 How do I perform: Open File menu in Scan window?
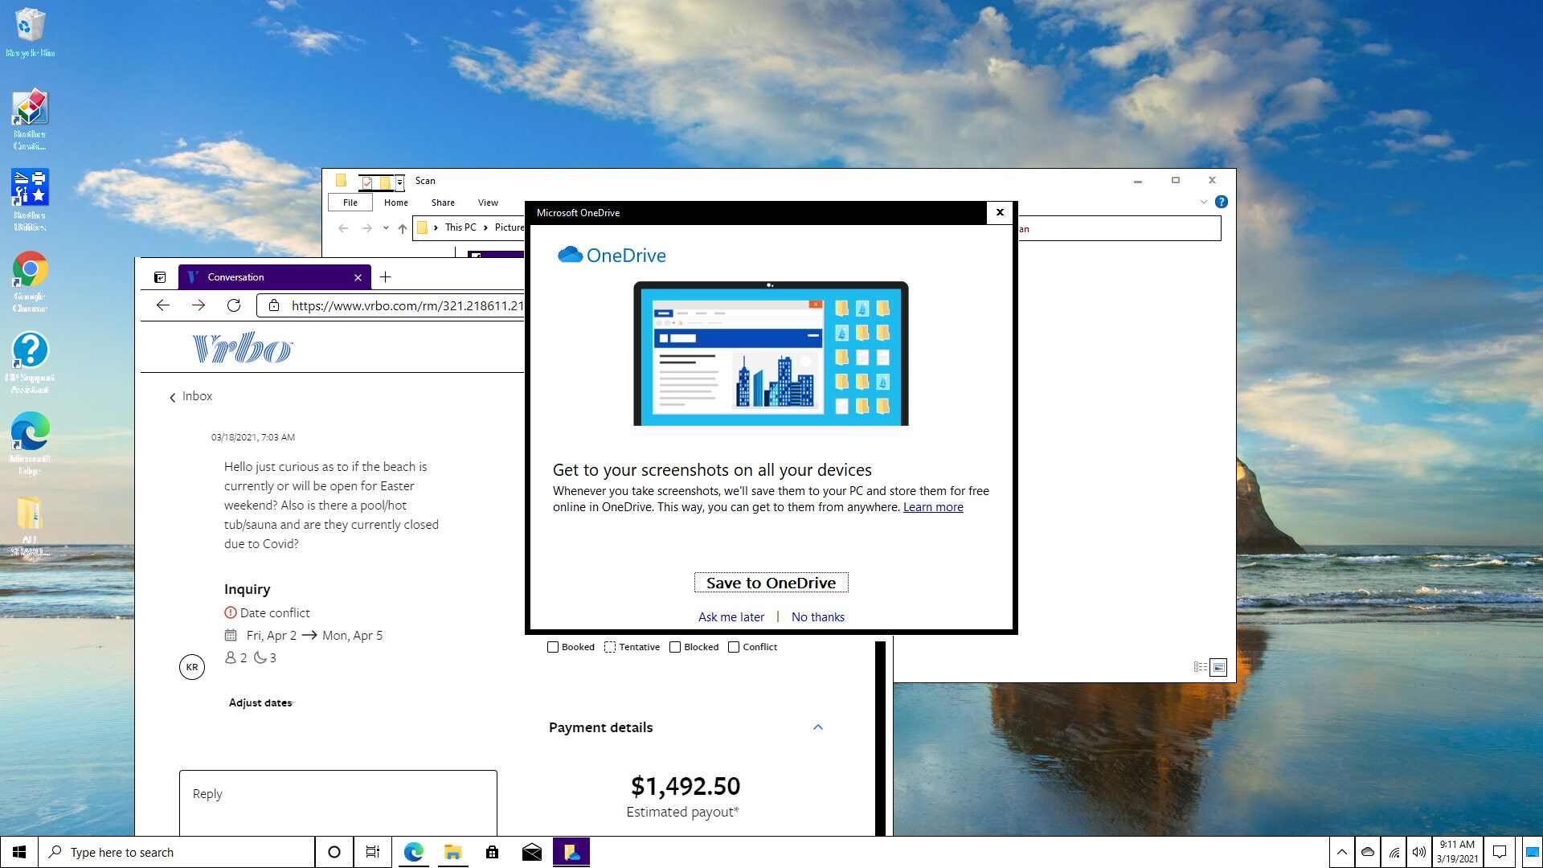(x=350, y=203)
